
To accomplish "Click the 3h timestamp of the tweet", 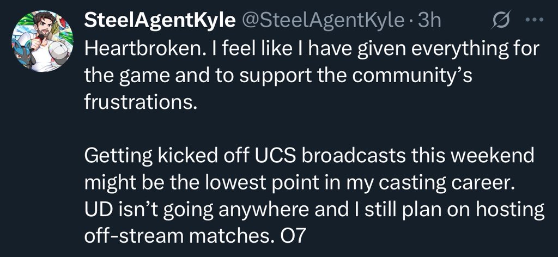I will [x=428, y=21].
